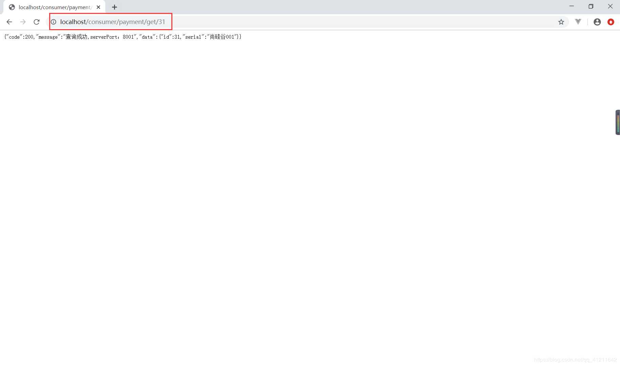
Task: Open a new browser tab
Action: click(114, 7)
